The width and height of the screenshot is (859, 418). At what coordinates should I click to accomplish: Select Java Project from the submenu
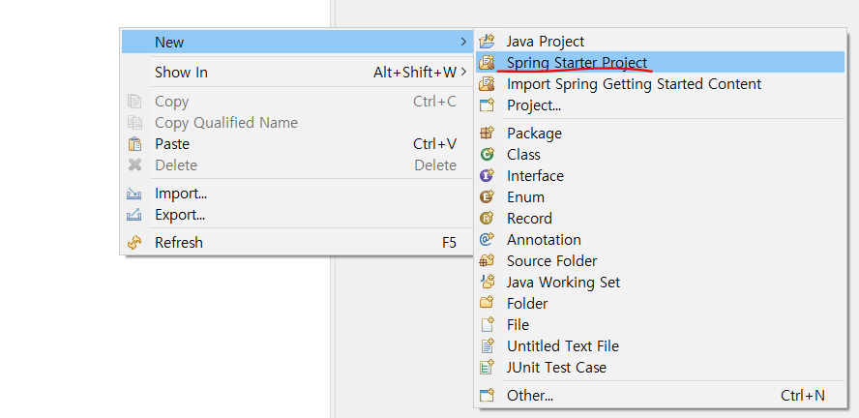click(660, 41)
